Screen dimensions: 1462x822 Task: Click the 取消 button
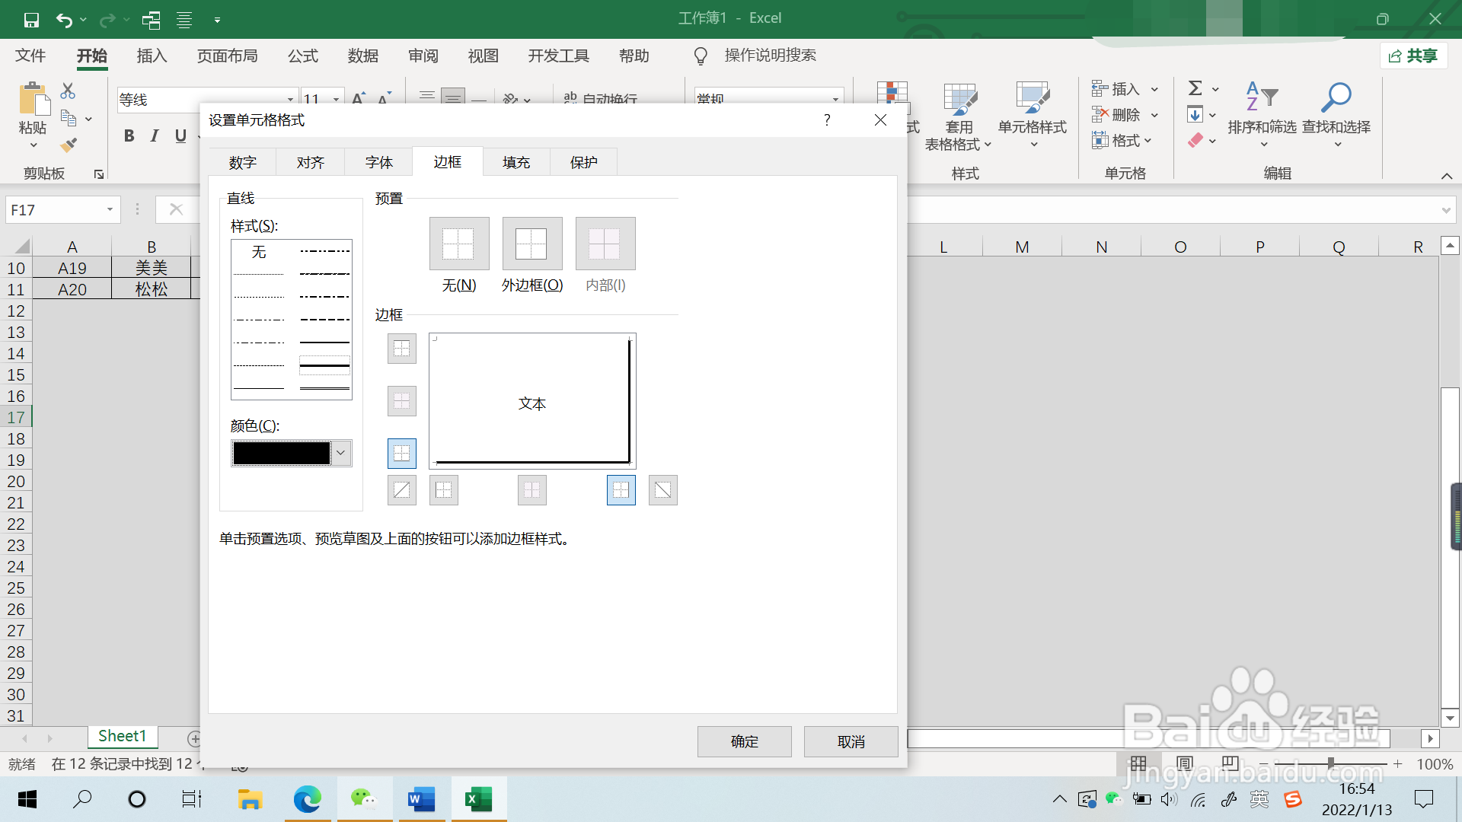tap(851, 741)
